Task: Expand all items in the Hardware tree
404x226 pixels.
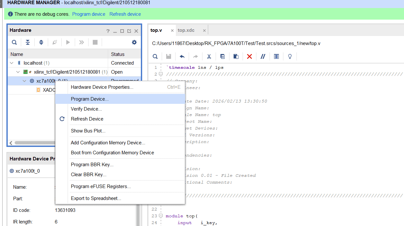Action: (x=41, y=42)
